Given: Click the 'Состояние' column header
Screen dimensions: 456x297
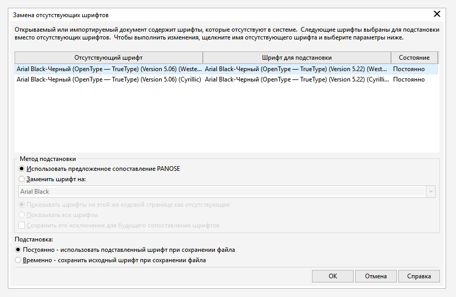Looking at the screenshot, I should tap(414, 58).
